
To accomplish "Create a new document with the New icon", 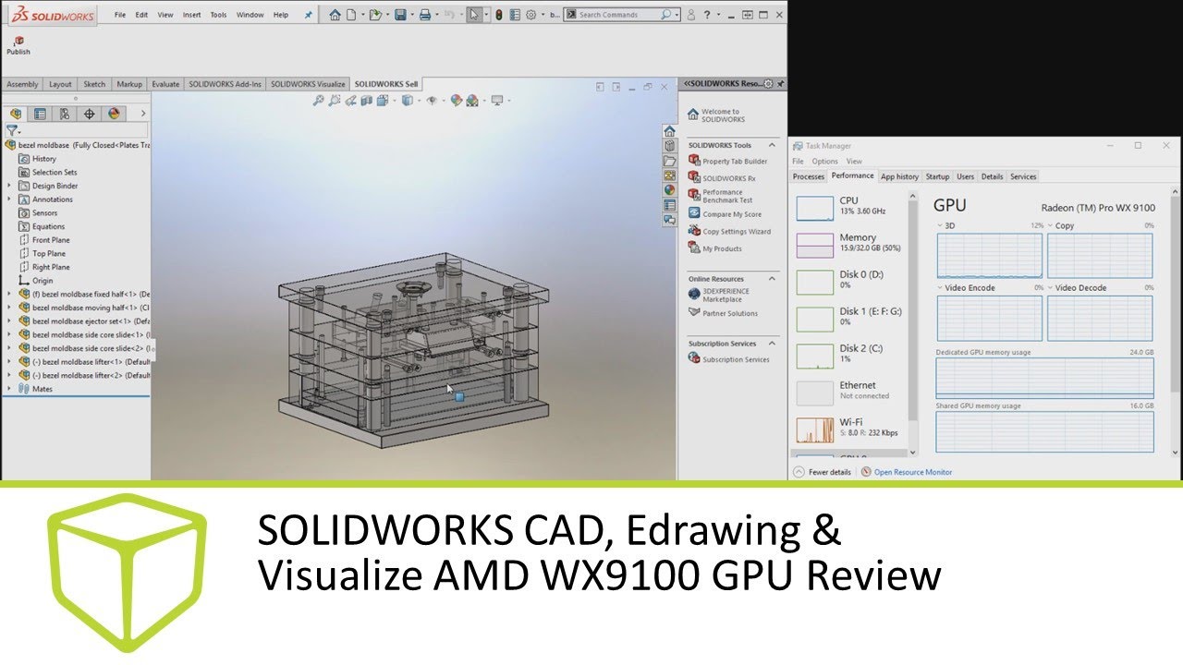I will tap(350, 15).
